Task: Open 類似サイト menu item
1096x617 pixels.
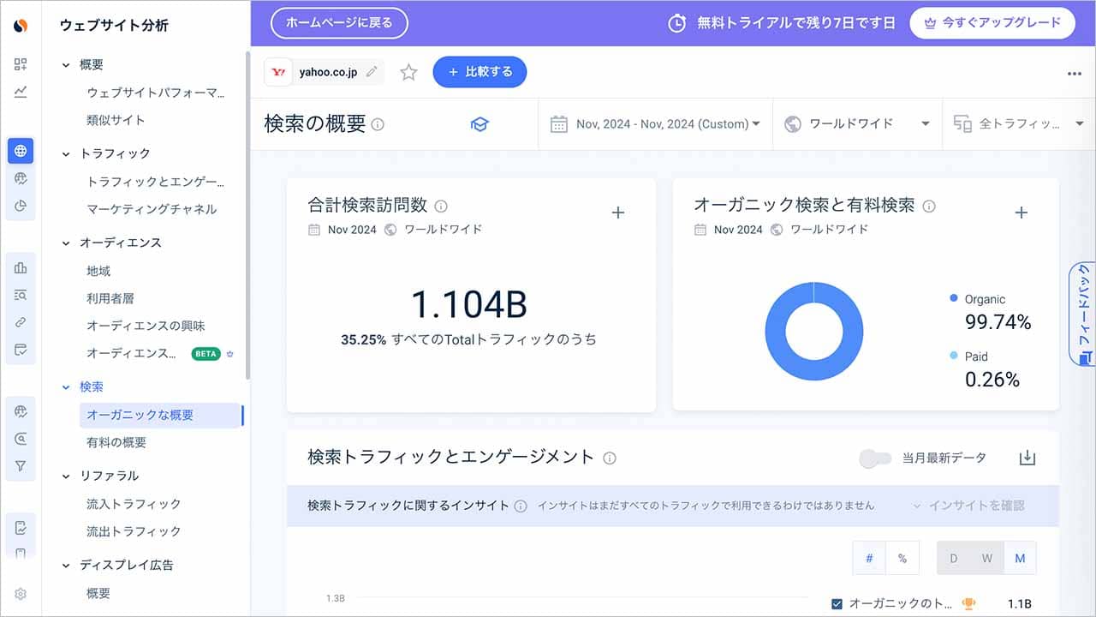Action: click(116, 120)
